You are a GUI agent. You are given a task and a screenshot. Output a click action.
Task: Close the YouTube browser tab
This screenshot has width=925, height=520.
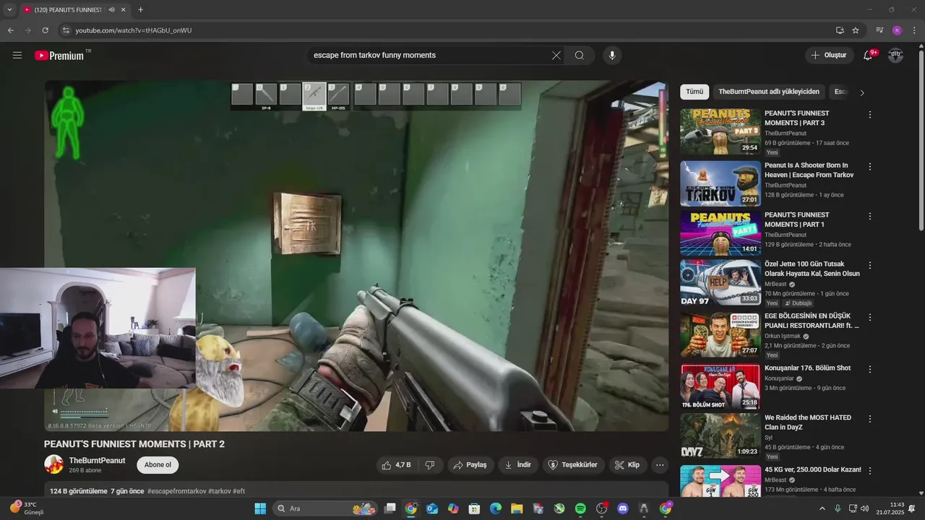click(124, 10)
